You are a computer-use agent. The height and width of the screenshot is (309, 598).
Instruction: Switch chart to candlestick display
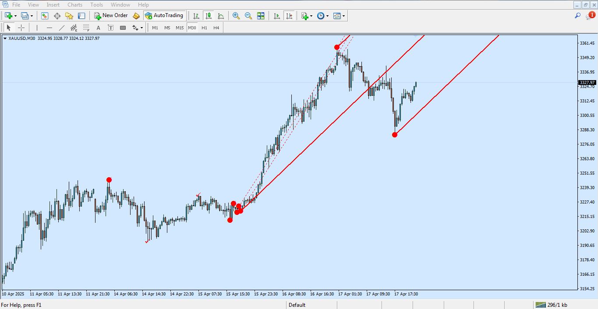pos(209,16)
